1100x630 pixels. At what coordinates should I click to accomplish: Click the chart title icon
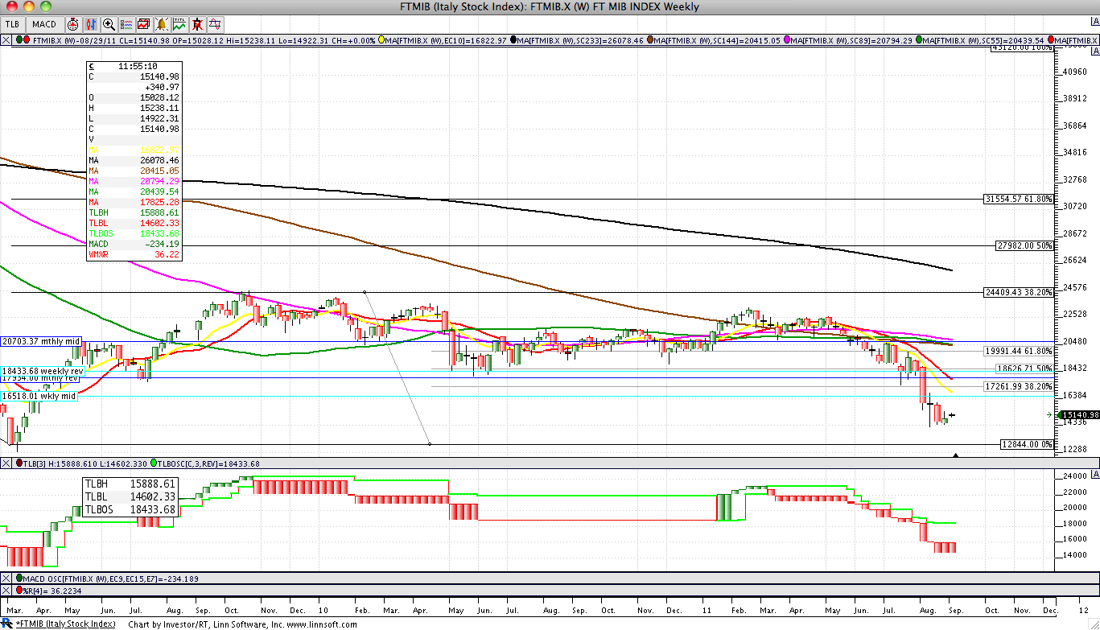click(179, 24)
